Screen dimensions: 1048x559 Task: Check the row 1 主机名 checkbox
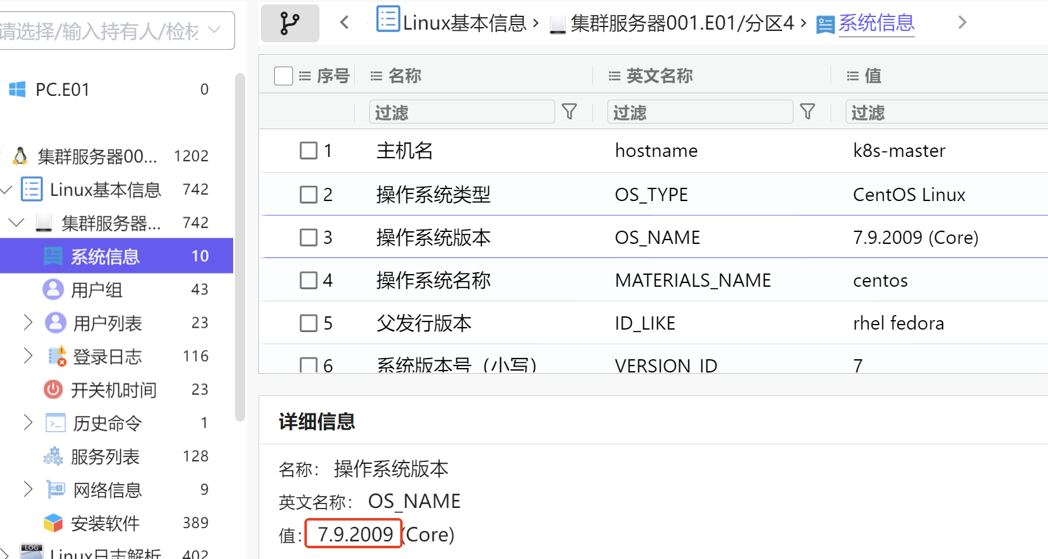309,151
